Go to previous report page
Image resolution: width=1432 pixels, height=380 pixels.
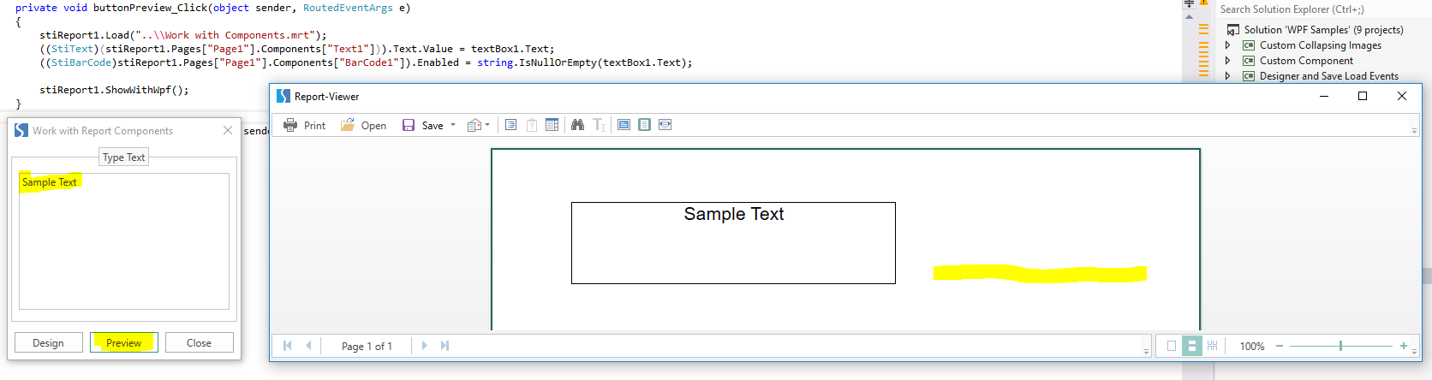308,346
